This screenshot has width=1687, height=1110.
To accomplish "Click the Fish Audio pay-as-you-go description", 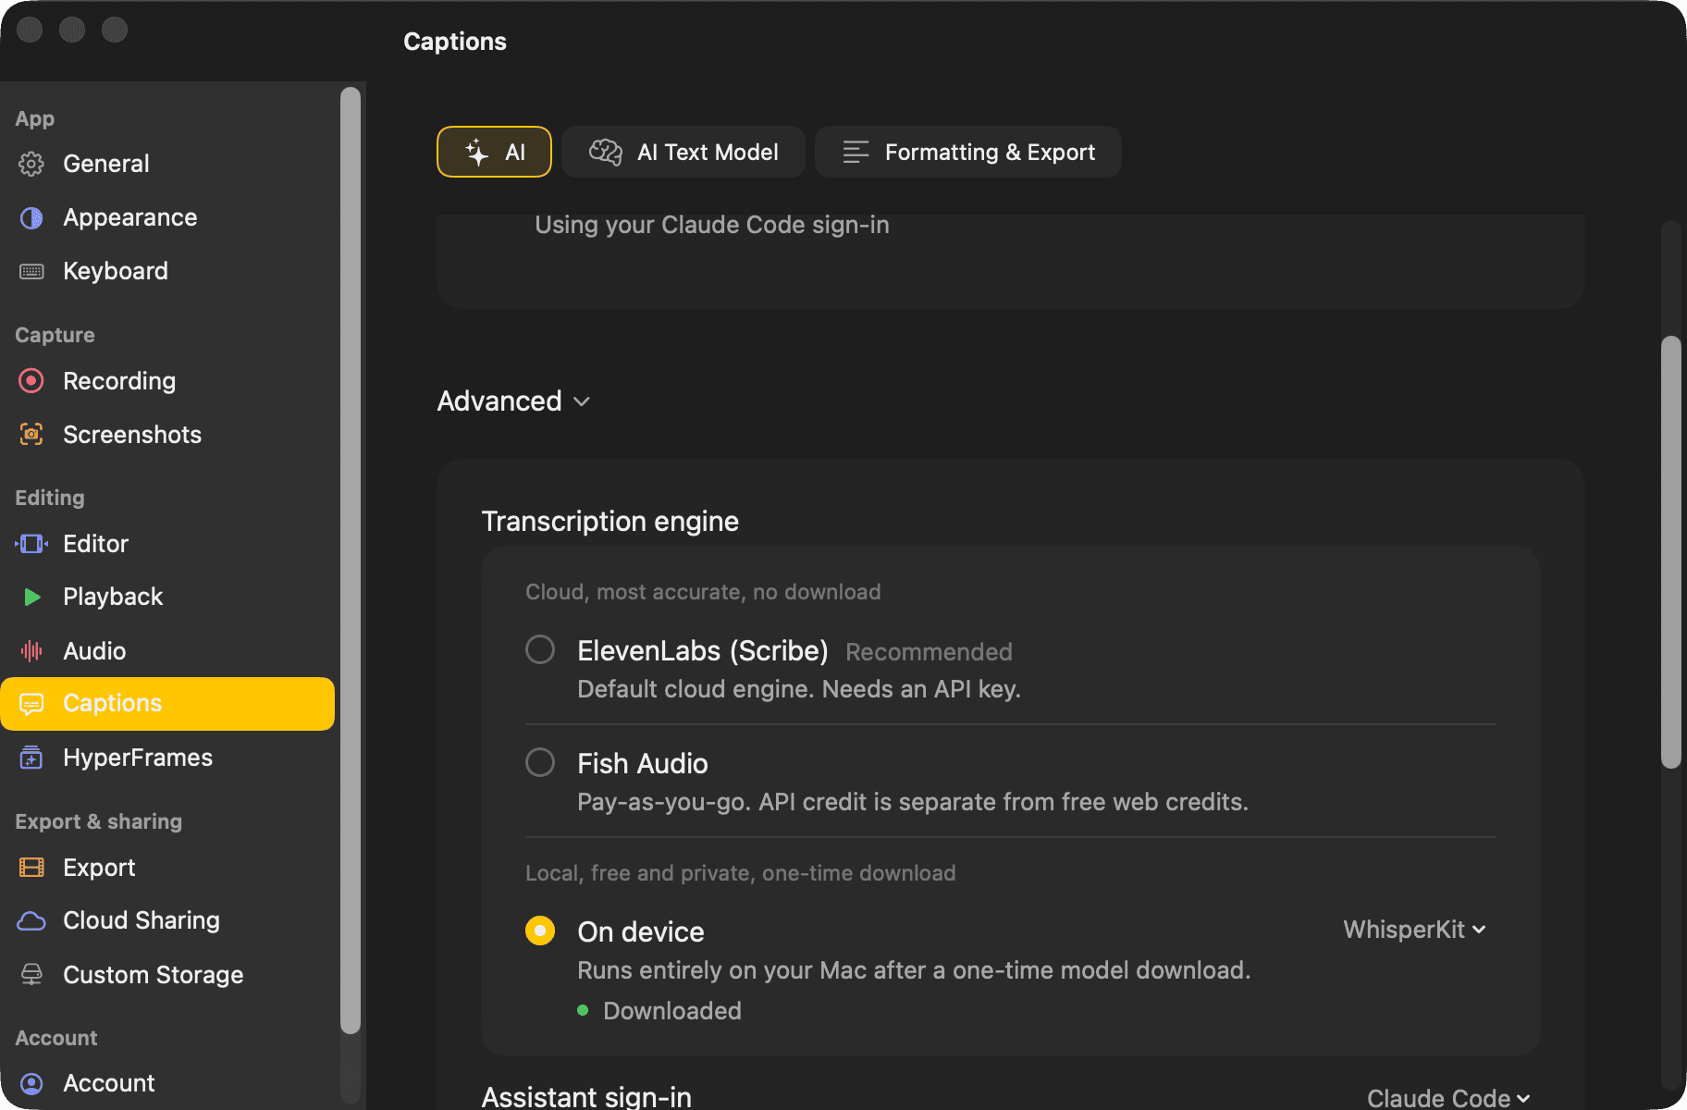I will pos(913,802).
